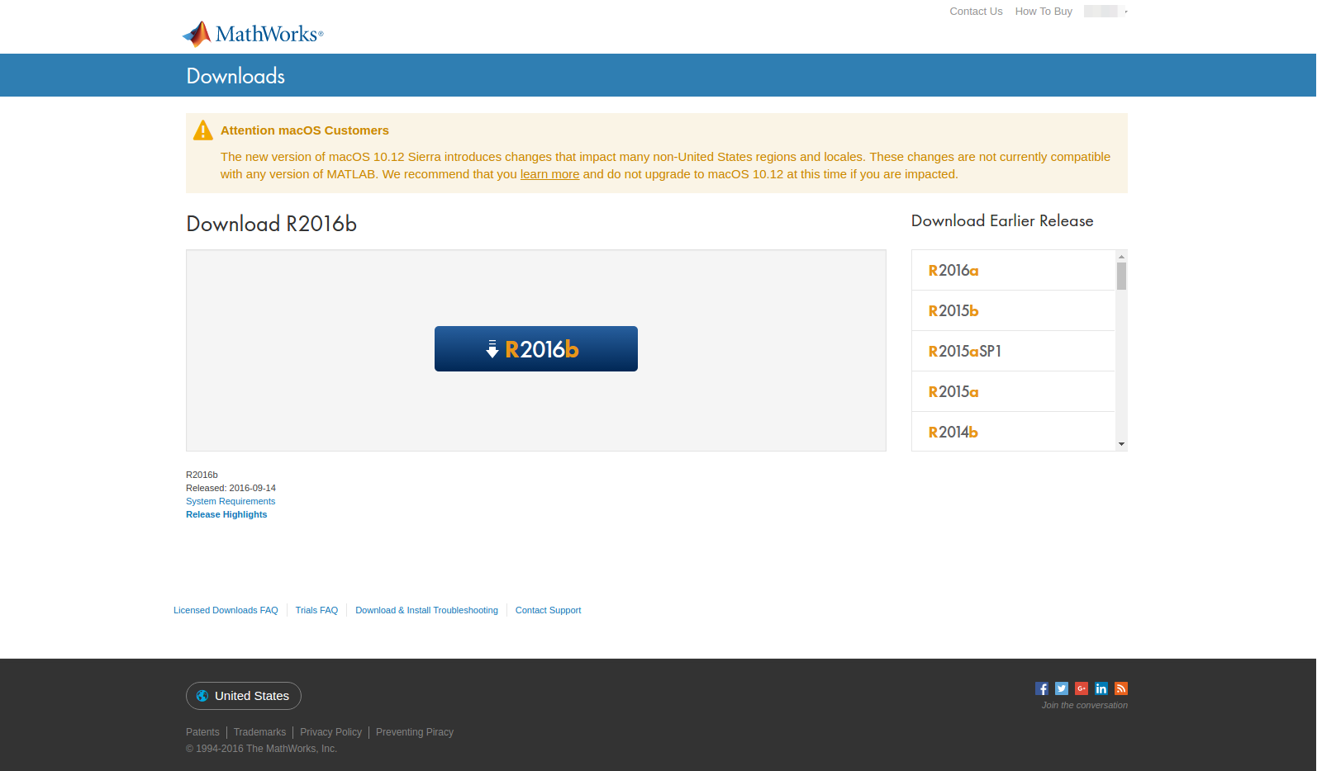Open System Requirements link
Image resolution: width=1317 pixels, height=771 pixels.
point(231,501)
